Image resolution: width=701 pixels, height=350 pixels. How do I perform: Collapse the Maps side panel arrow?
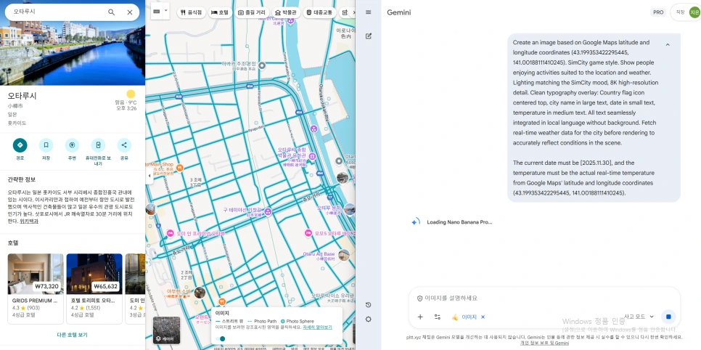(149, 176)
